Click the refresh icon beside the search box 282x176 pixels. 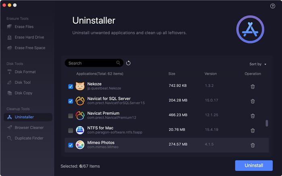pyautogui.click(x=129, y=63)
